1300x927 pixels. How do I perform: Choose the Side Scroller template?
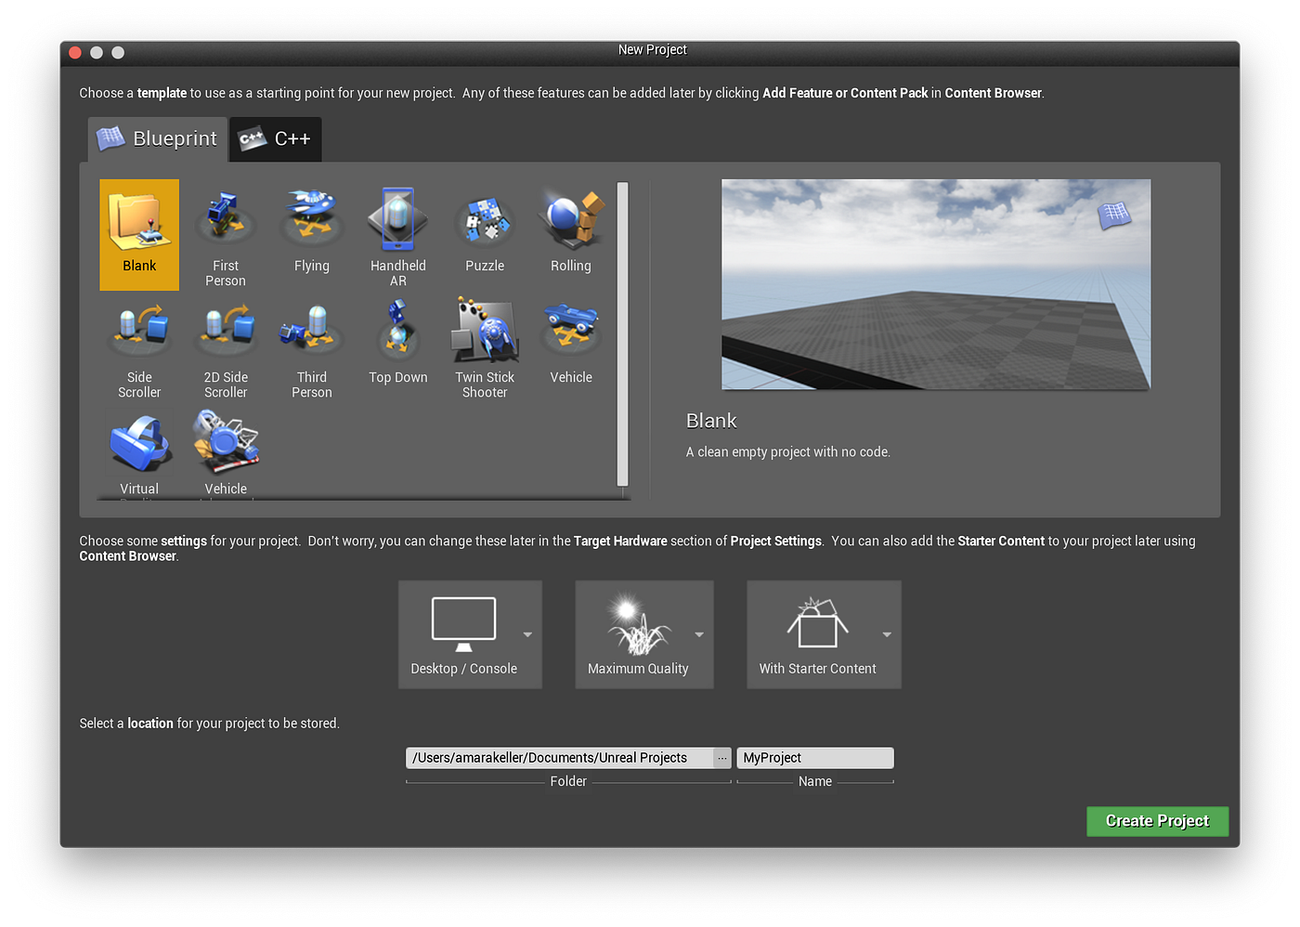[138, 346]
